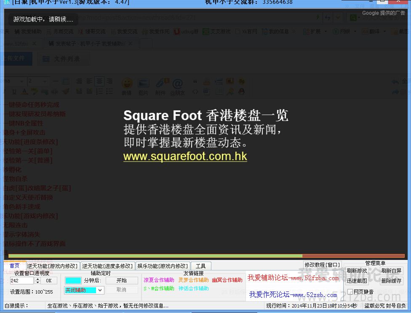The image size is (411, 313).
Task: Click the @朋友 icon in the browser behind
Action: (177, 86)
